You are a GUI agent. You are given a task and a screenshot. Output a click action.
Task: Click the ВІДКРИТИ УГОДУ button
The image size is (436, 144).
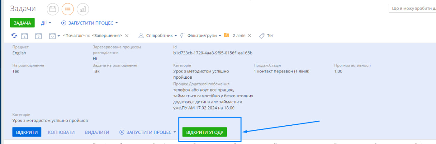tap(205, 132)
